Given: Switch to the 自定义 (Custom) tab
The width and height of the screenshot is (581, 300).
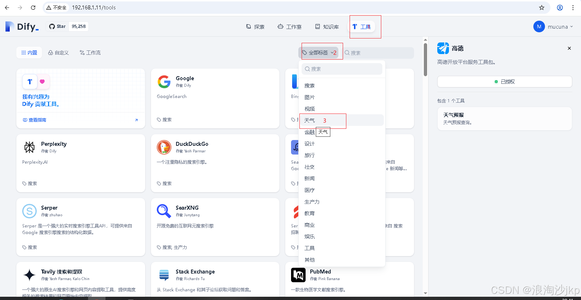Looking at the screenshot, I should point(59,53).
